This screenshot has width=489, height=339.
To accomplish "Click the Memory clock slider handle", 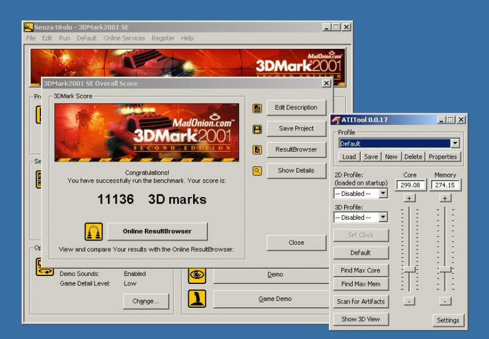I will (446, 269).
